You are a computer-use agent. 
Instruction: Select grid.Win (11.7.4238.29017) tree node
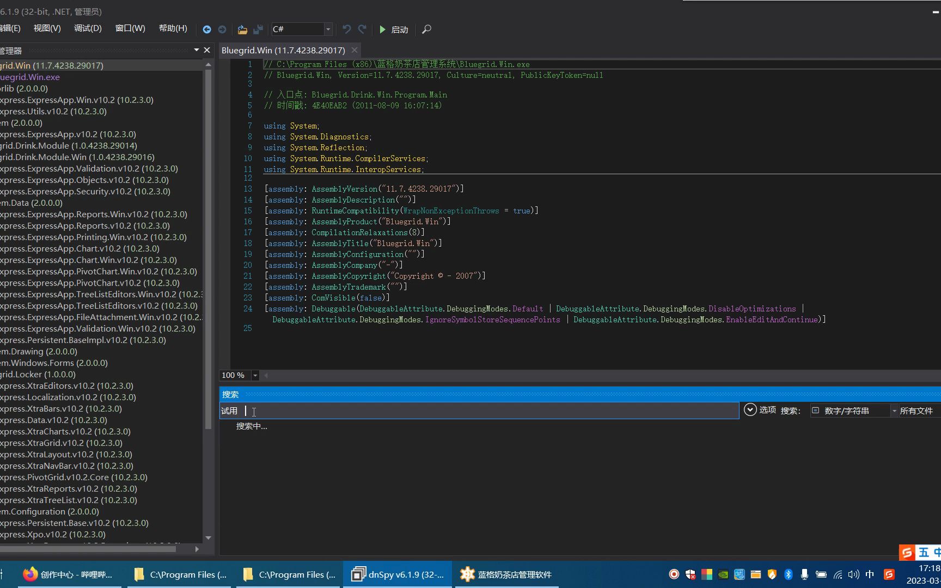coord(52,65)
